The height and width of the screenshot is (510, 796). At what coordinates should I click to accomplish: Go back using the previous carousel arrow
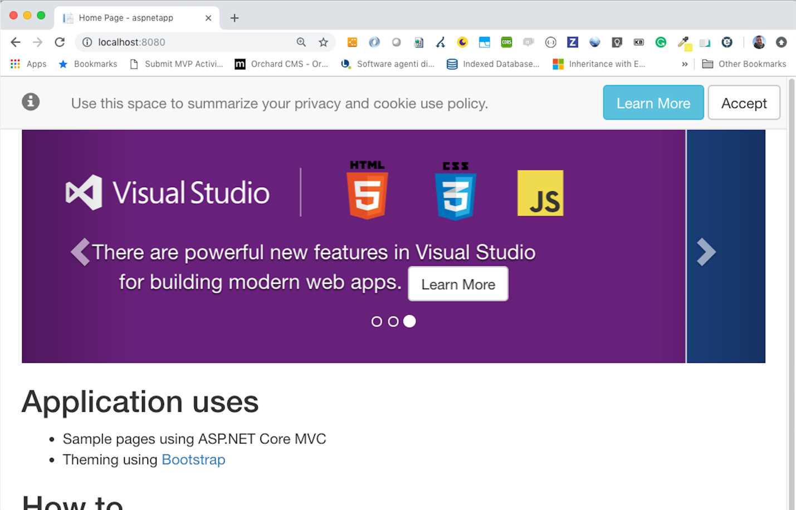pos(80,252)
